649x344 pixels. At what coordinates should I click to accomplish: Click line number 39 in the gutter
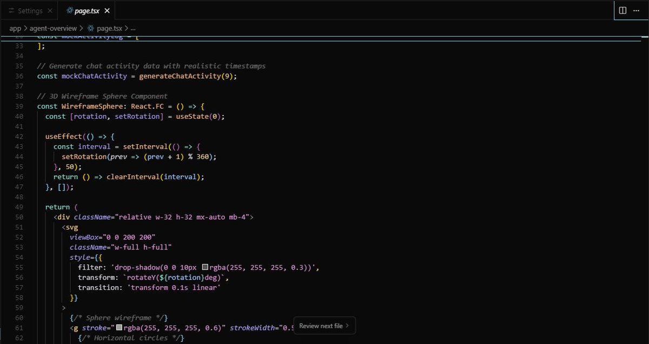19,106
